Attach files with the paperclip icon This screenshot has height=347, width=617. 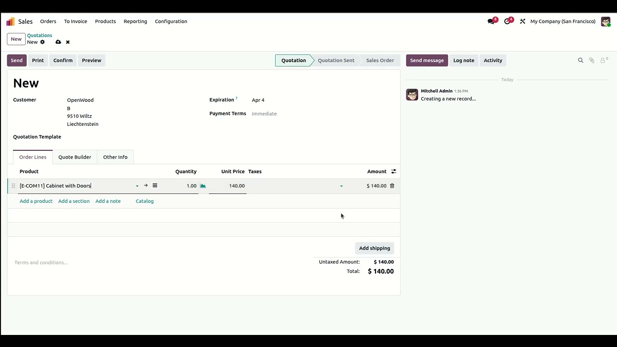[591, 60]
